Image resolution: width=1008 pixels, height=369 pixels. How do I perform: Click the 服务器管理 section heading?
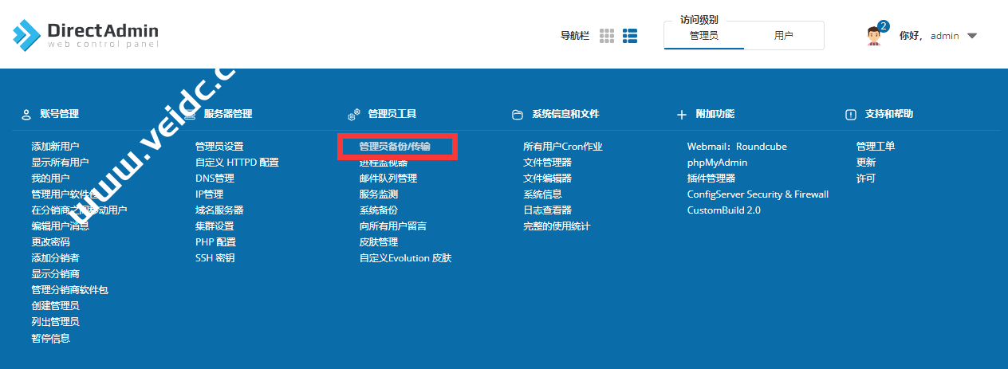tap(228, 115)
